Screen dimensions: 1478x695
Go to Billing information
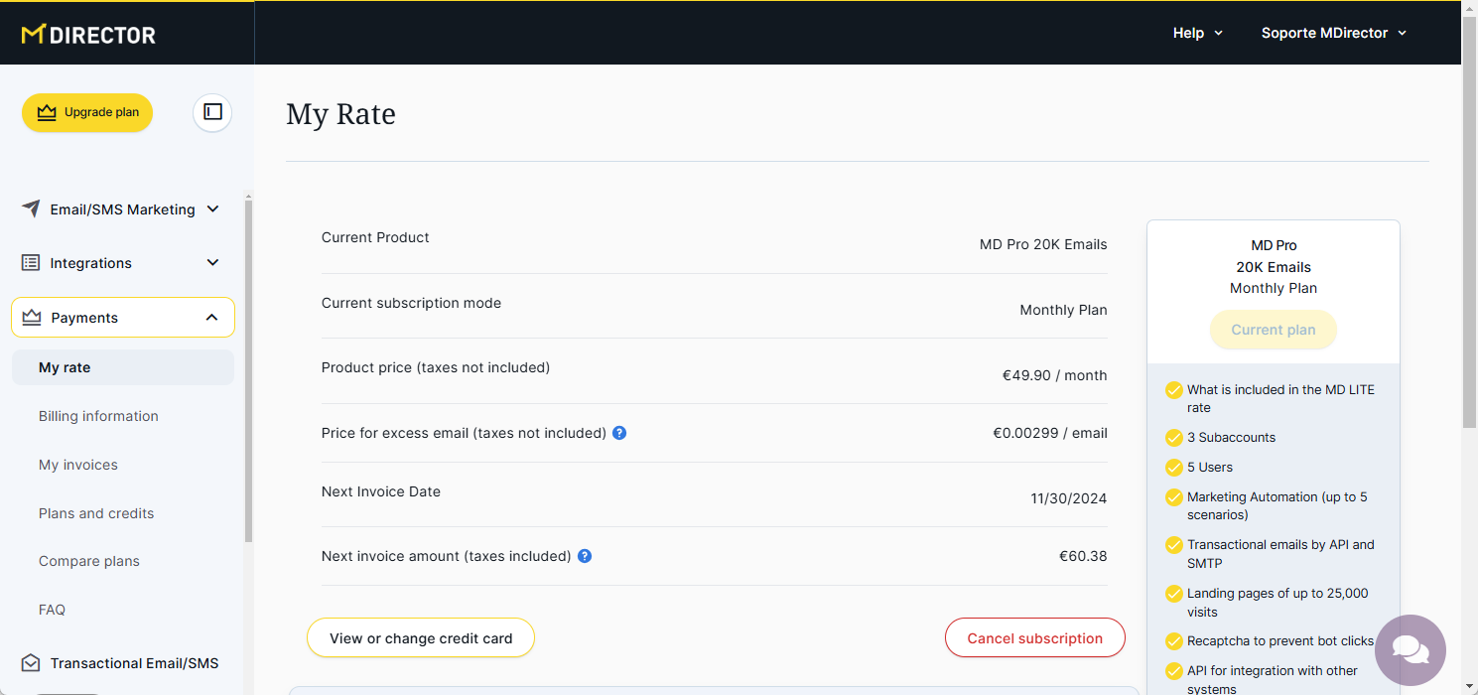coord(98,416)
